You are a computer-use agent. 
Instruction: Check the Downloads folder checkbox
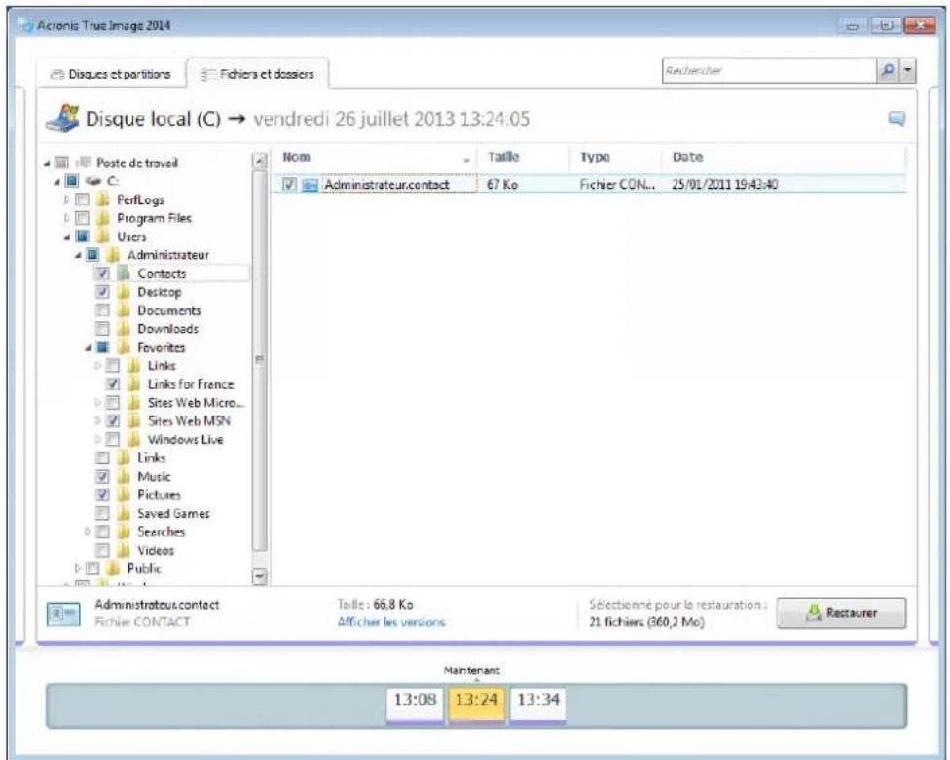[102, 329]
